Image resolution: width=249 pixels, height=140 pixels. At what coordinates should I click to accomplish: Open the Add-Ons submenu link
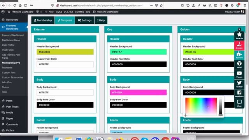tap(7, 82)
